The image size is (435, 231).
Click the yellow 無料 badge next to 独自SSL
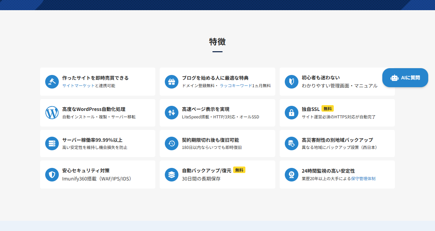point(328,109)
